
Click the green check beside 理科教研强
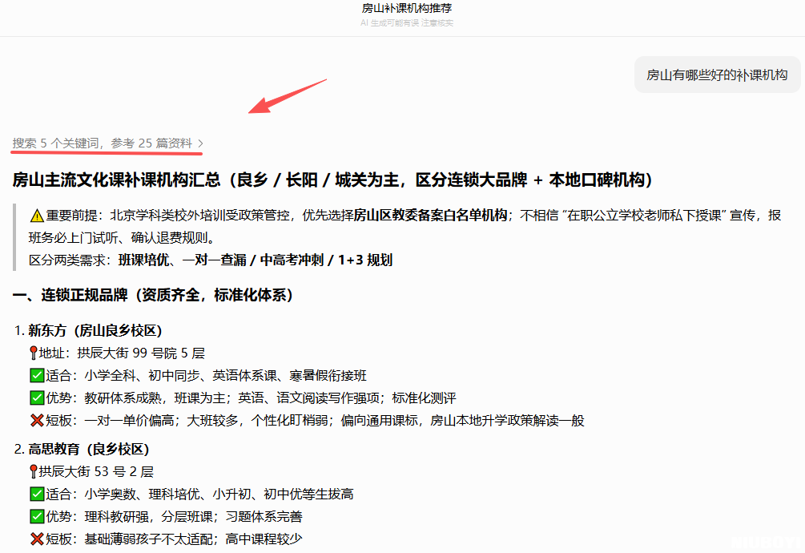coord(37,517)
